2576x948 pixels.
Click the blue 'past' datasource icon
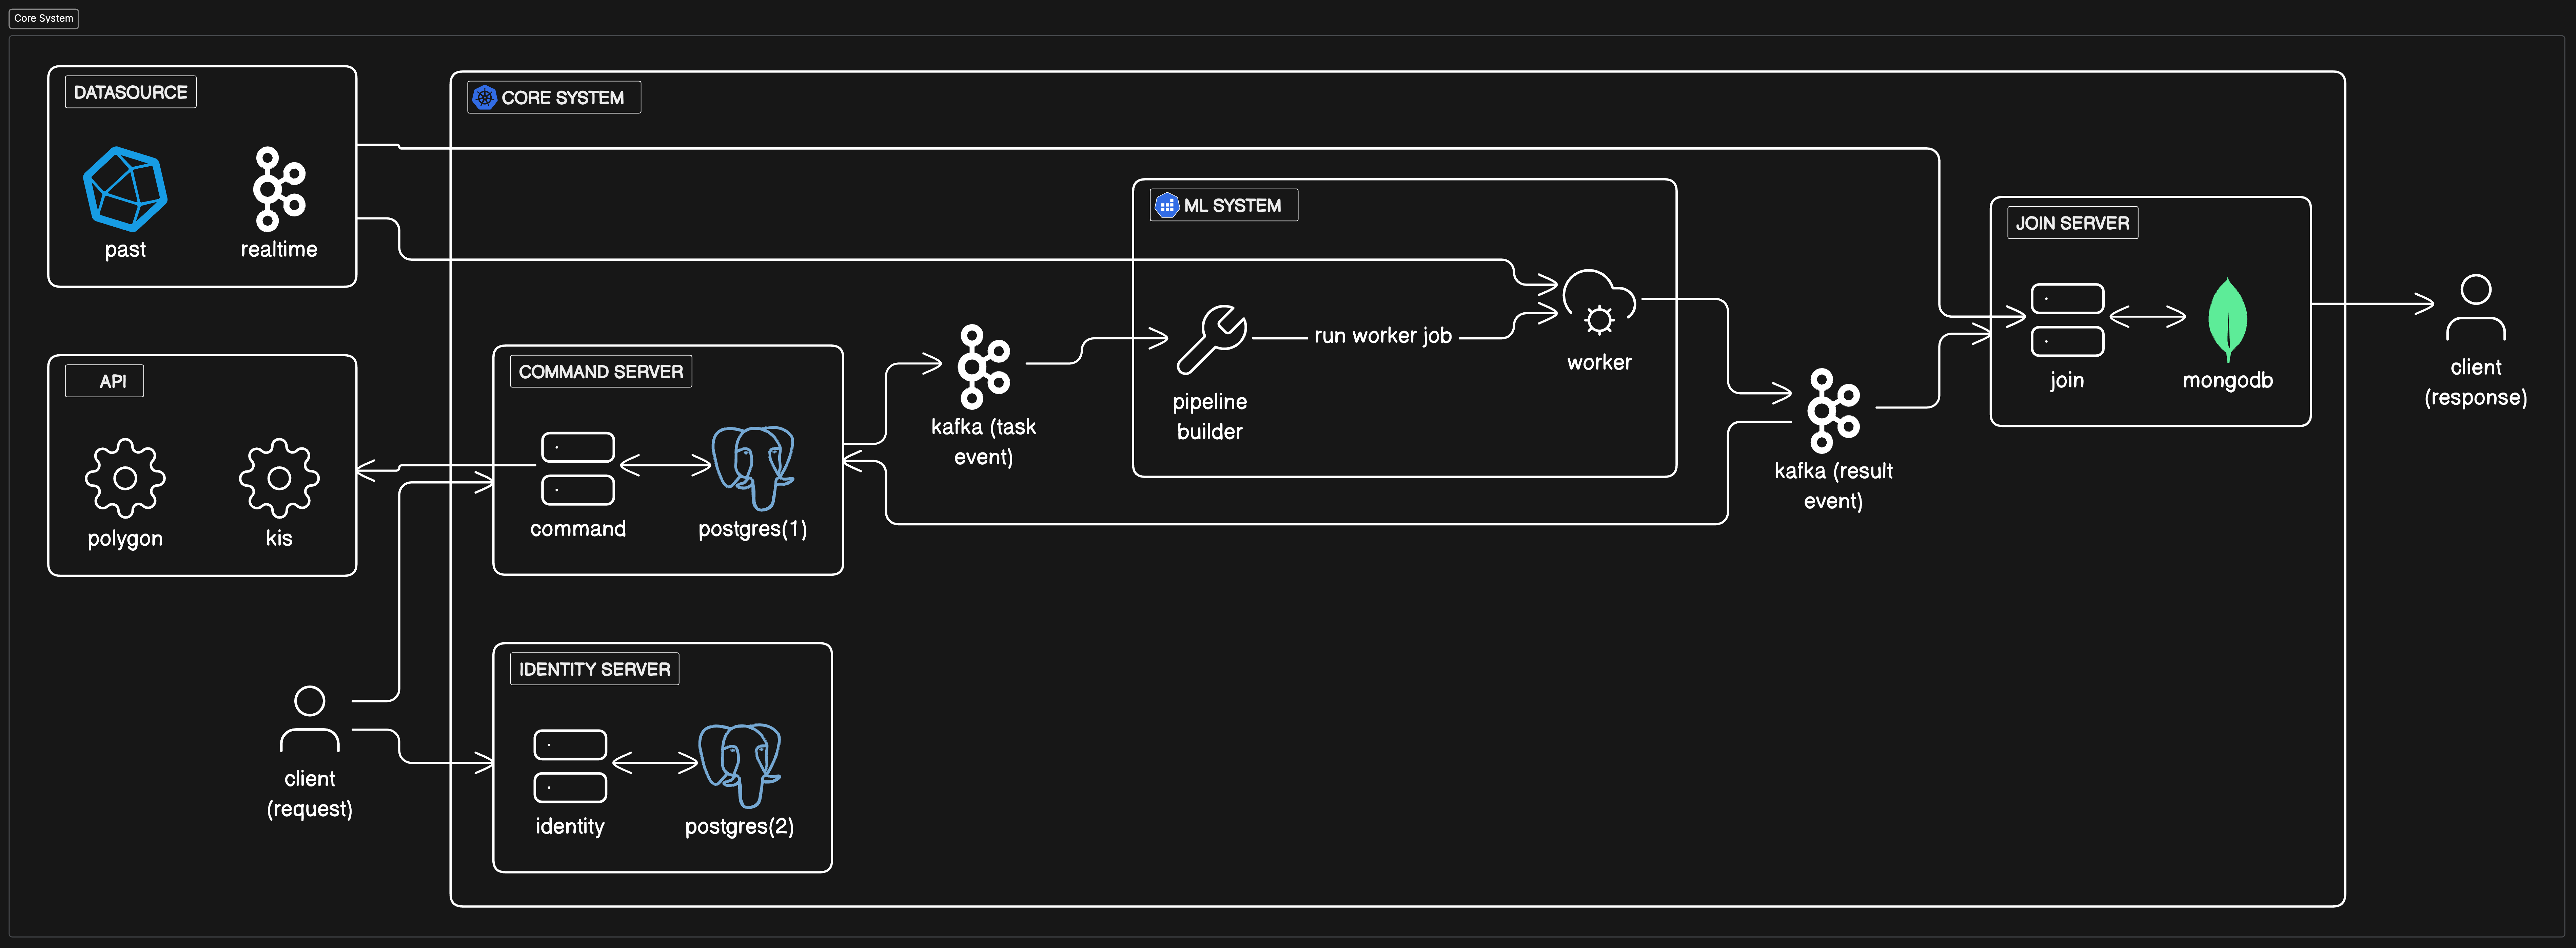tap(125, 190)
